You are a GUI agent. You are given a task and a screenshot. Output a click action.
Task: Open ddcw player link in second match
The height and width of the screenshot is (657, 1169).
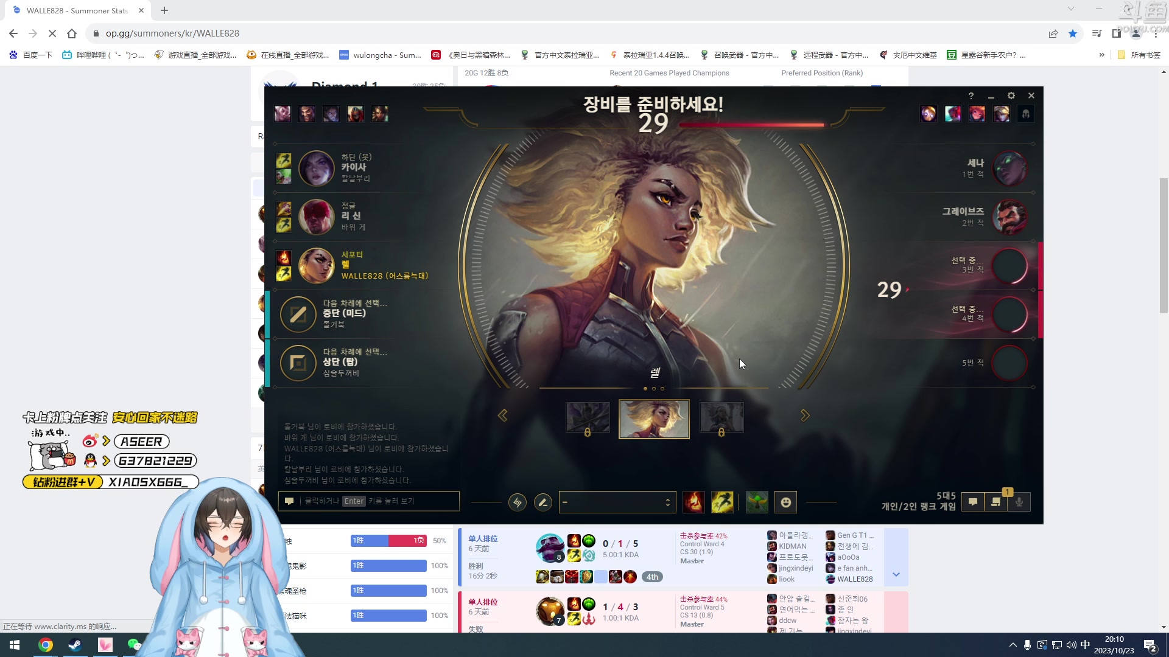787,620
